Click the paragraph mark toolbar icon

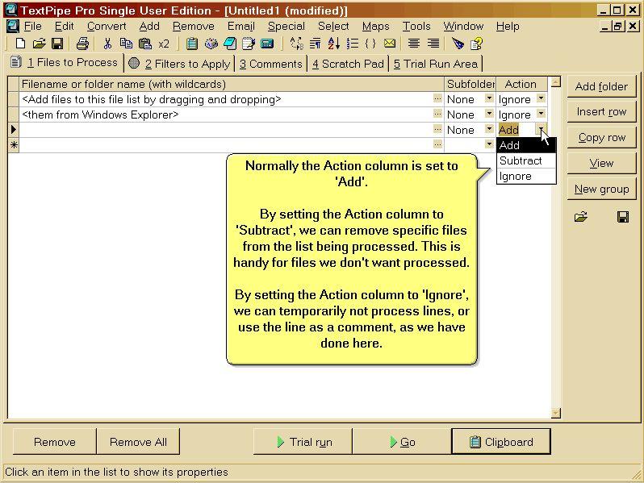click(x=315, y=43)
